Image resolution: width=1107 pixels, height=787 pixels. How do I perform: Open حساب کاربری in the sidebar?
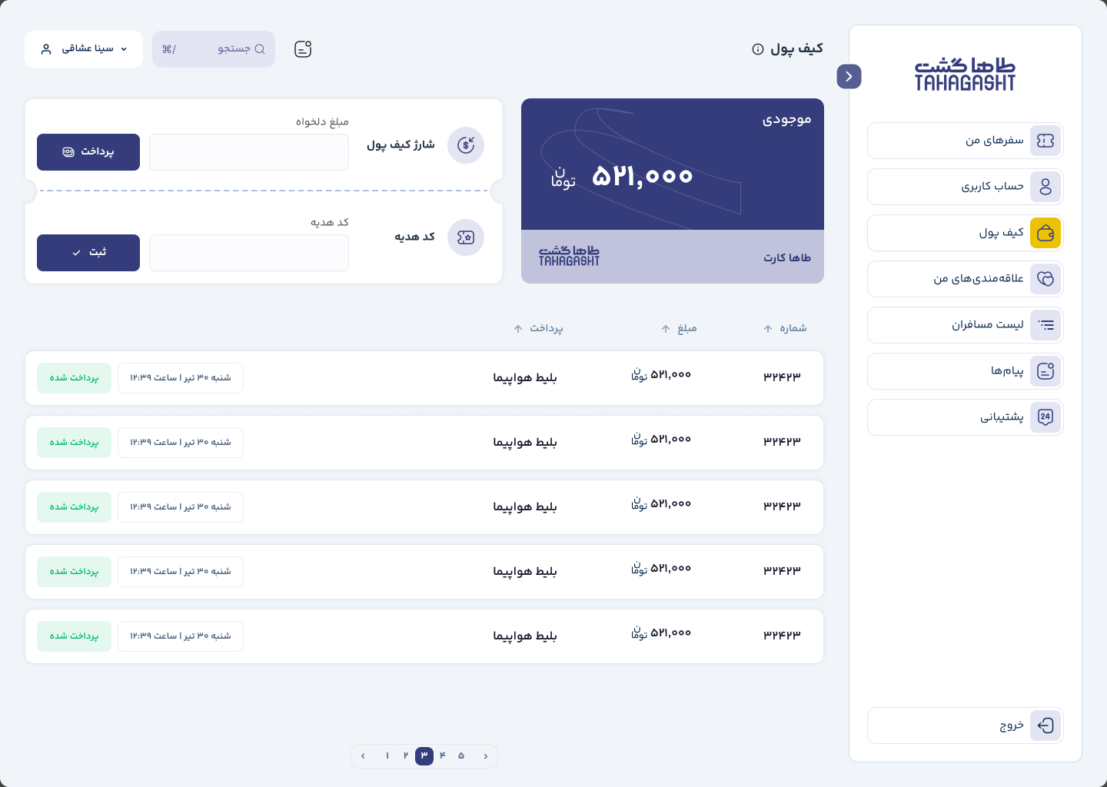click(965, 187)
